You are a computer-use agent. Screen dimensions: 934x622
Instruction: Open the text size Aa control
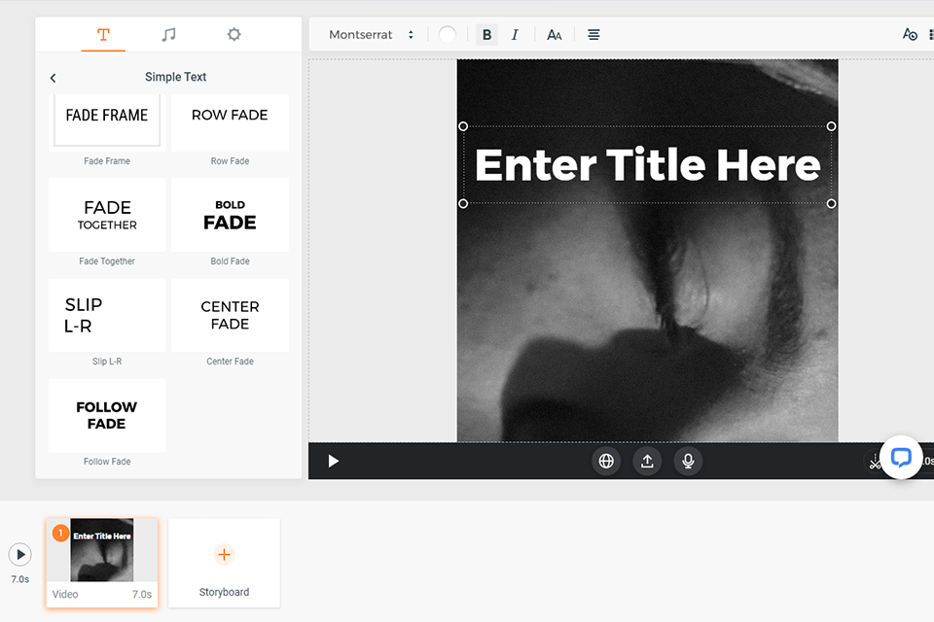(554, 34)
